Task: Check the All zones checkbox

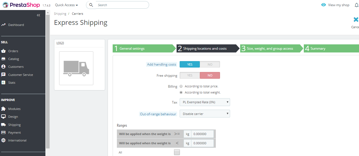Action: click(177, 152)
